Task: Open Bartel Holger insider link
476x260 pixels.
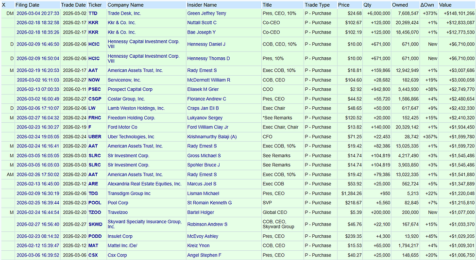Action: pyautogui.click(x=200, y=212)
